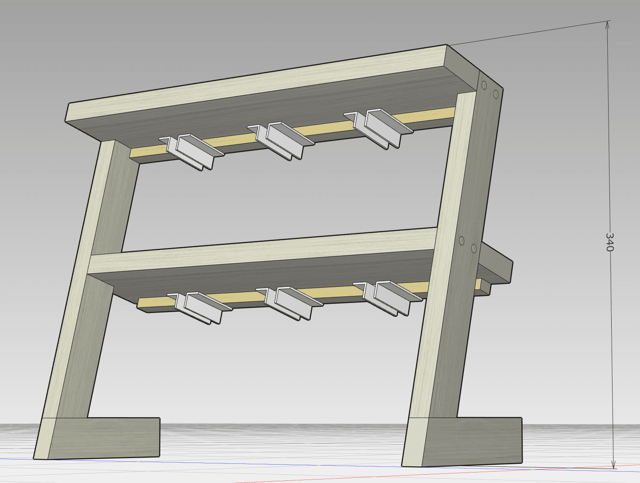
Task: Select the 340 dimension label
Action: [x=609, y=242]
